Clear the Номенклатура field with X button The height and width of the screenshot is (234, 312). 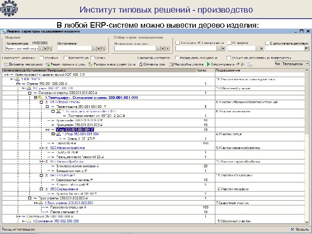[45, 49]
